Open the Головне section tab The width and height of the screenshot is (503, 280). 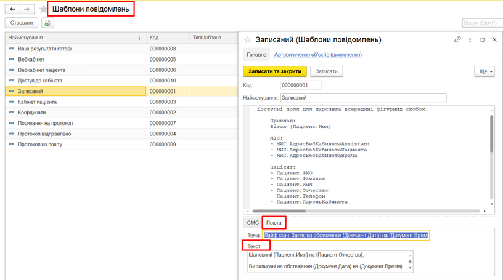coord(256,55)
